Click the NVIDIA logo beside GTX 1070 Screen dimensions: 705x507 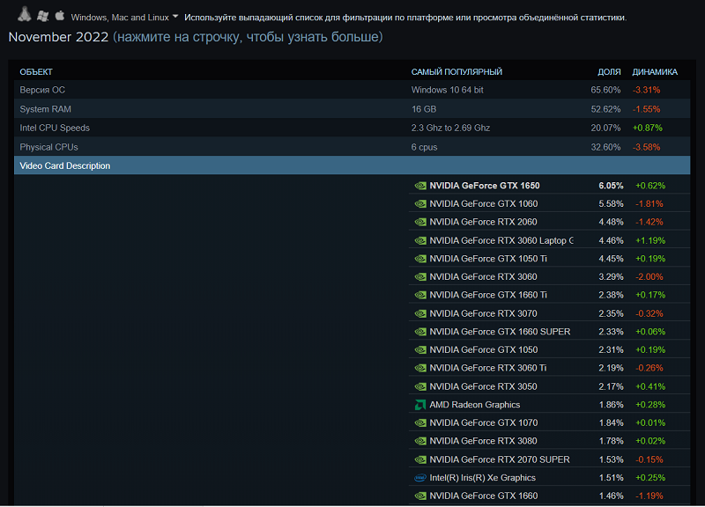coord(420,423)
